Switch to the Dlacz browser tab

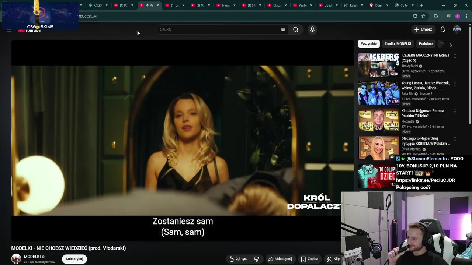coord(277,5)
